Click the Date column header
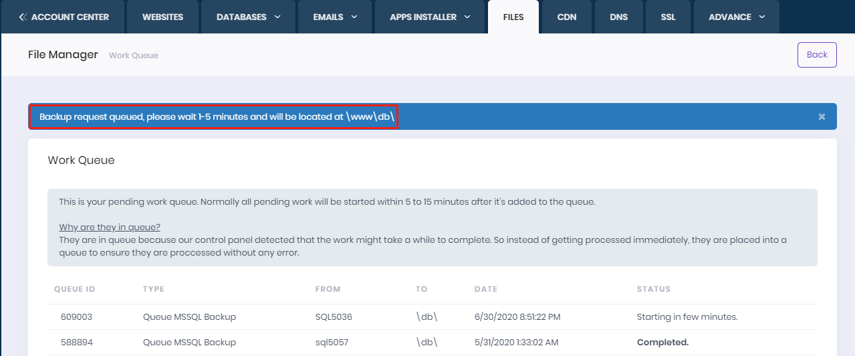This screenshot has height=356, width=855. pos(485,289)
